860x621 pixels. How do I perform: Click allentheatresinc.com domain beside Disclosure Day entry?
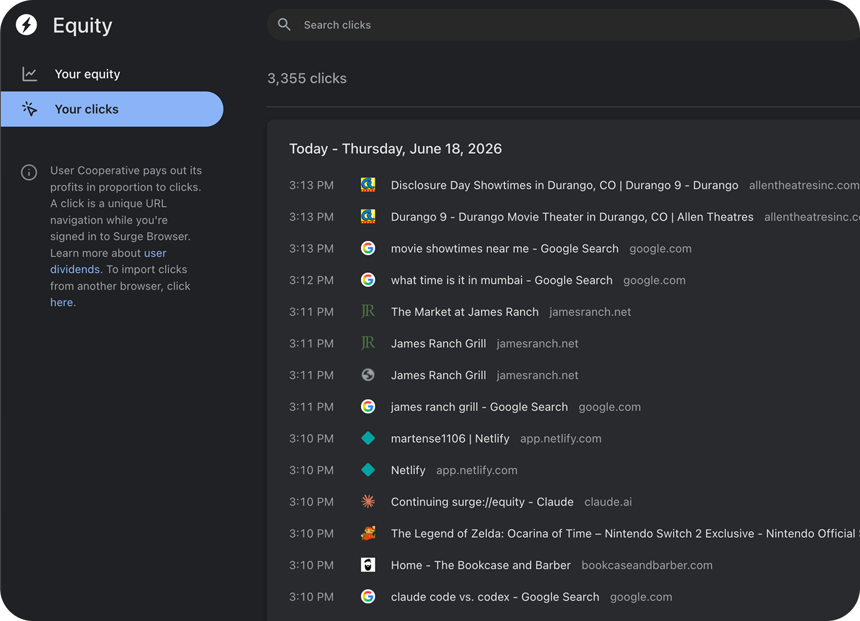804,185
